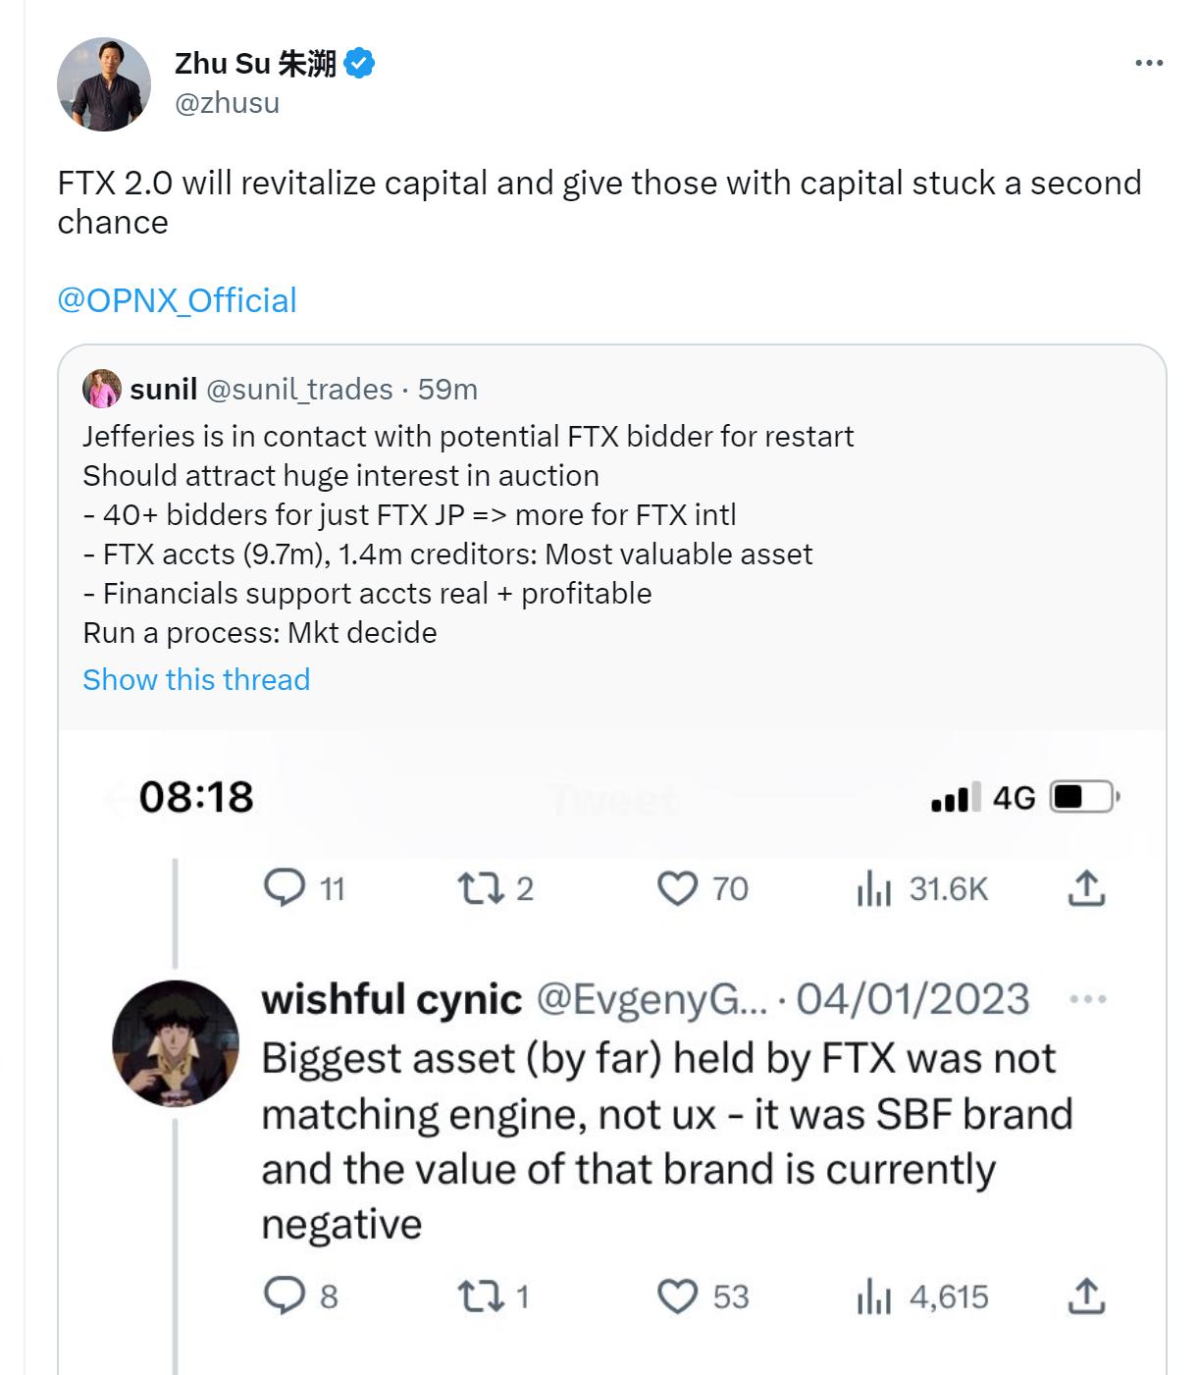Click the Show this thread link

tap(196, 679)
